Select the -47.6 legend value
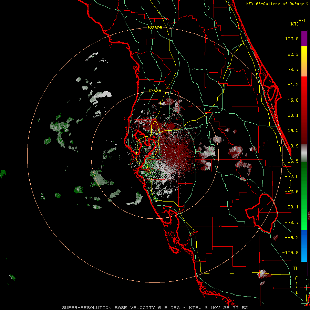 click(292, 192)
